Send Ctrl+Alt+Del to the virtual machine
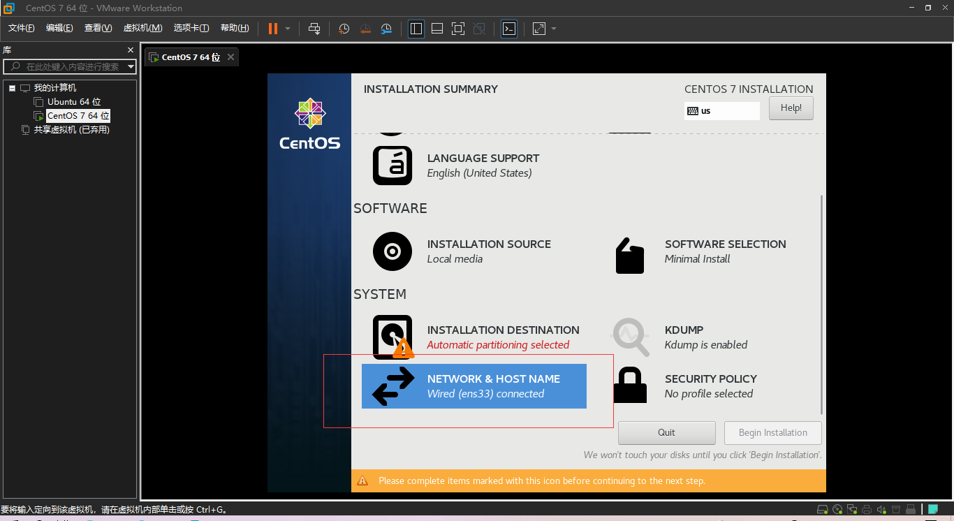The height and width of the screenshot is (521, 954). pyautogui.click(x=314, y=29)
